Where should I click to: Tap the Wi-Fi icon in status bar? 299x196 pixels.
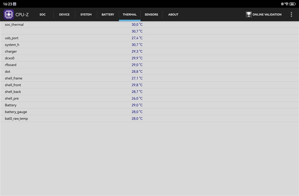287,4
